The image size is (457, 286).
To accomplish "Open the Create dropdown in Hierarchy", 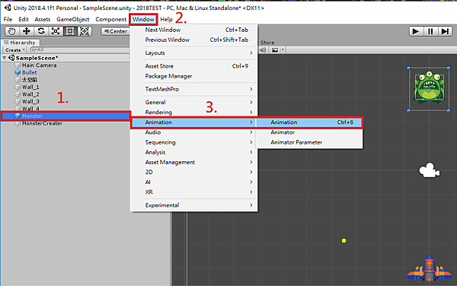I will (x=15, y=50).
